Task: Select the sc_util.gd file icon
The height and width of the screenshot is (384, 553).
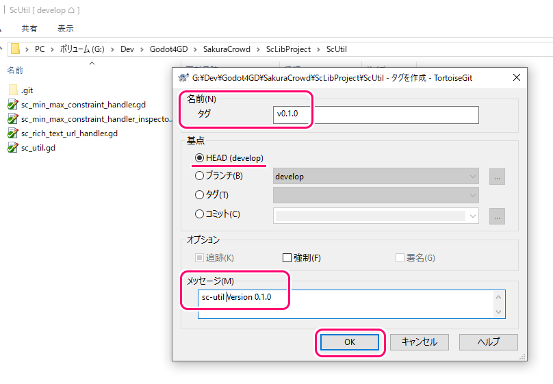Action: (x=13, y=148)
